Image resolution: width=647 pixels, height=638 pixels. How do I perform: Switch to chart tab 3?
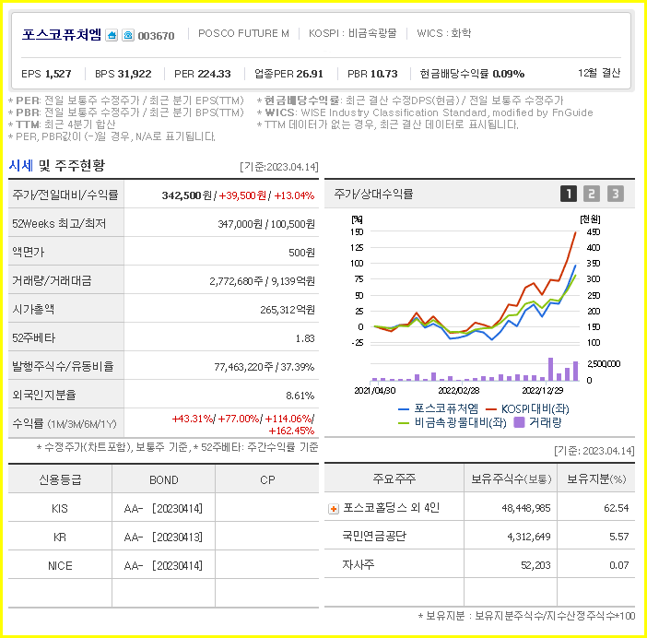[616, 194]
